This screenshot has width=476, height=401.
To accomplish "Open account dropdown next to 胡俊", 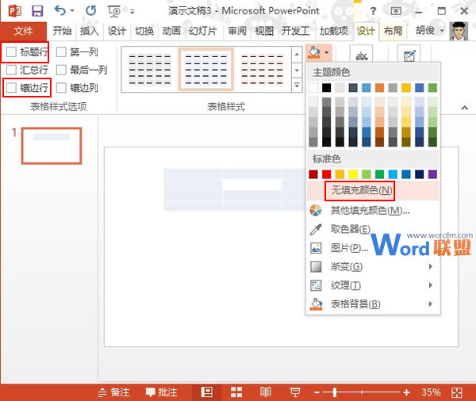I will click(x=442, y=31).
